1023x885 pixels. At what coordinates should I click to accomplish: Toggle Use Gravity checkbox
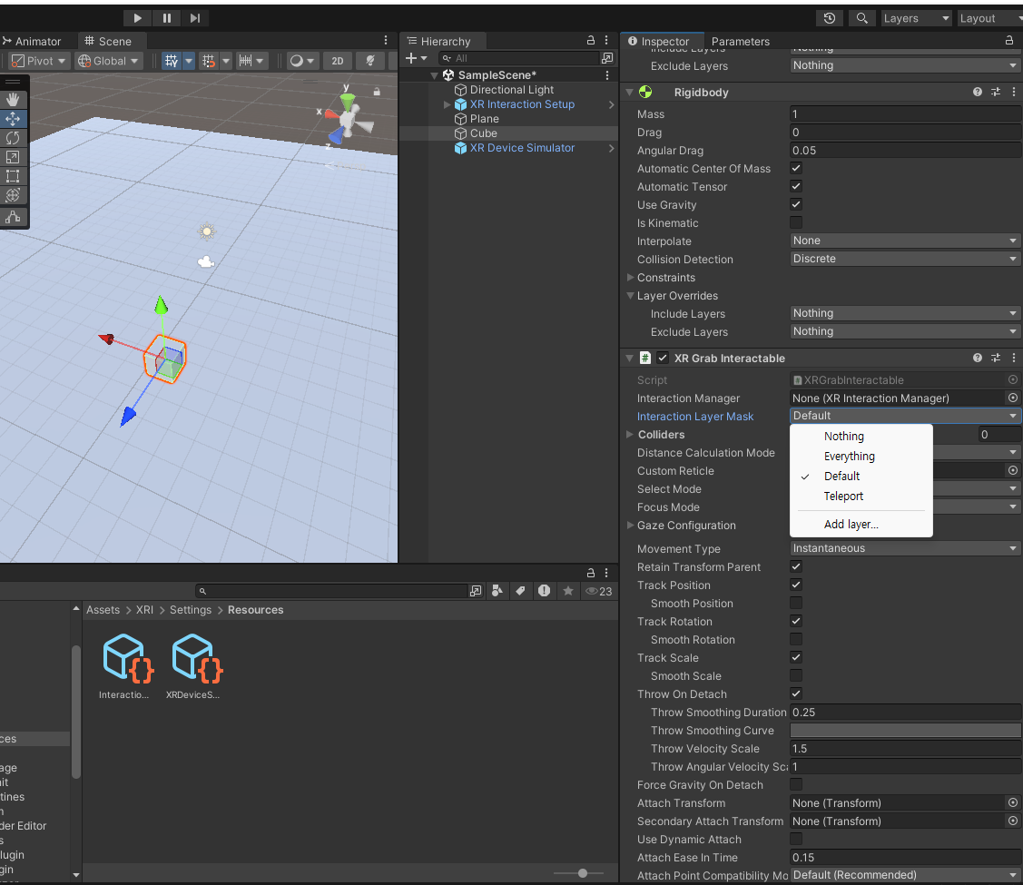[796, 205]
